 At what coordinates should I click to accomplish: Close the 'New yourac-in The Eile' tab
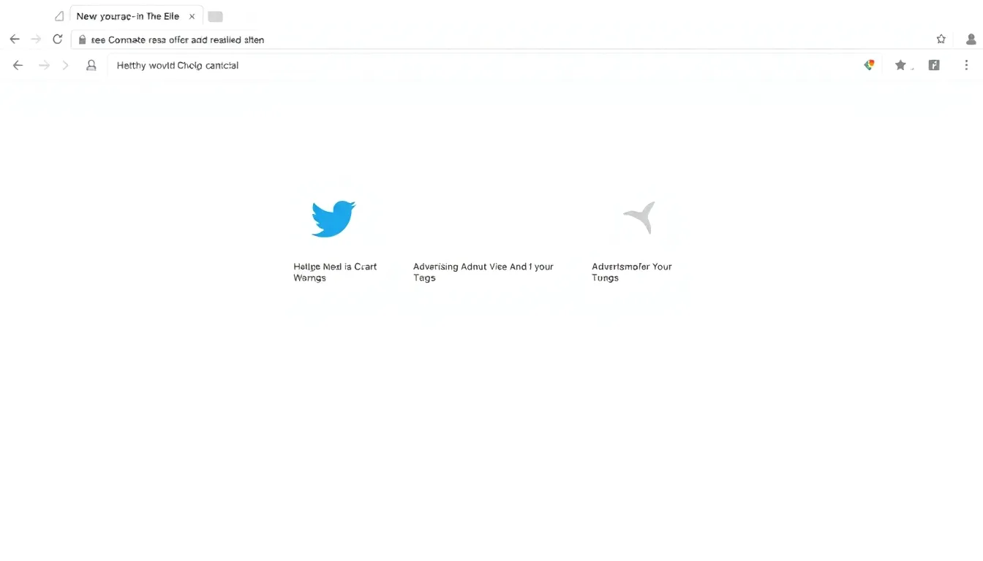(192, 16)
